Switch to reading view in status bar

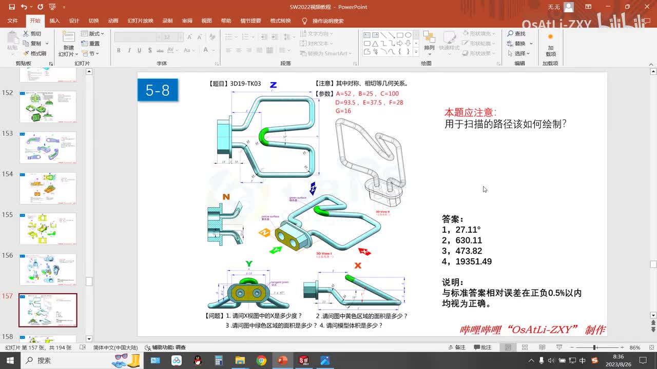pos(542,347)
